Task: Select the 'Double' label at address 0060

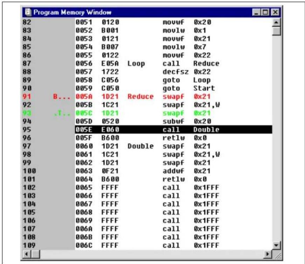Action: (140, 146)
